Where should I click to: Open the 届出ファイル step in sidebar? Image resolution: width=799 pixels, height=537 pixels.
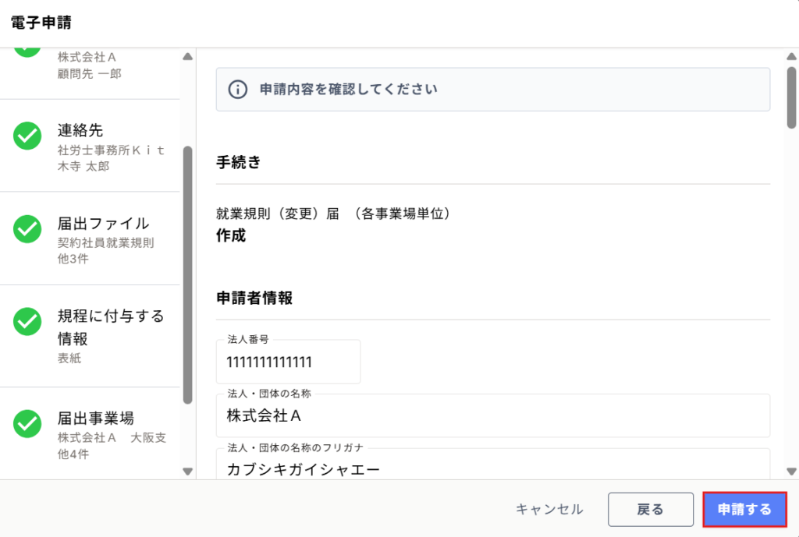(x=90, y=238)
